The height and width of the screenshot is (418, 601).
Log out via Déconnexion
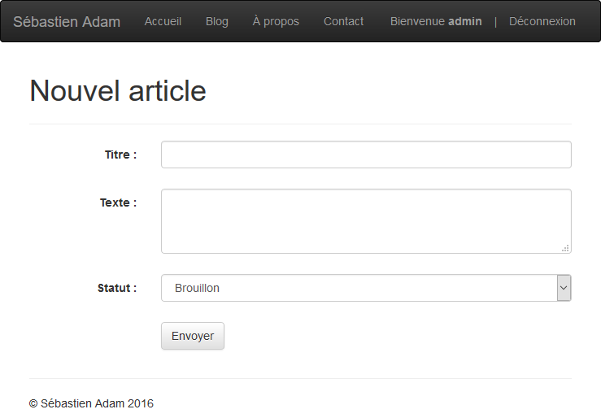542,22
